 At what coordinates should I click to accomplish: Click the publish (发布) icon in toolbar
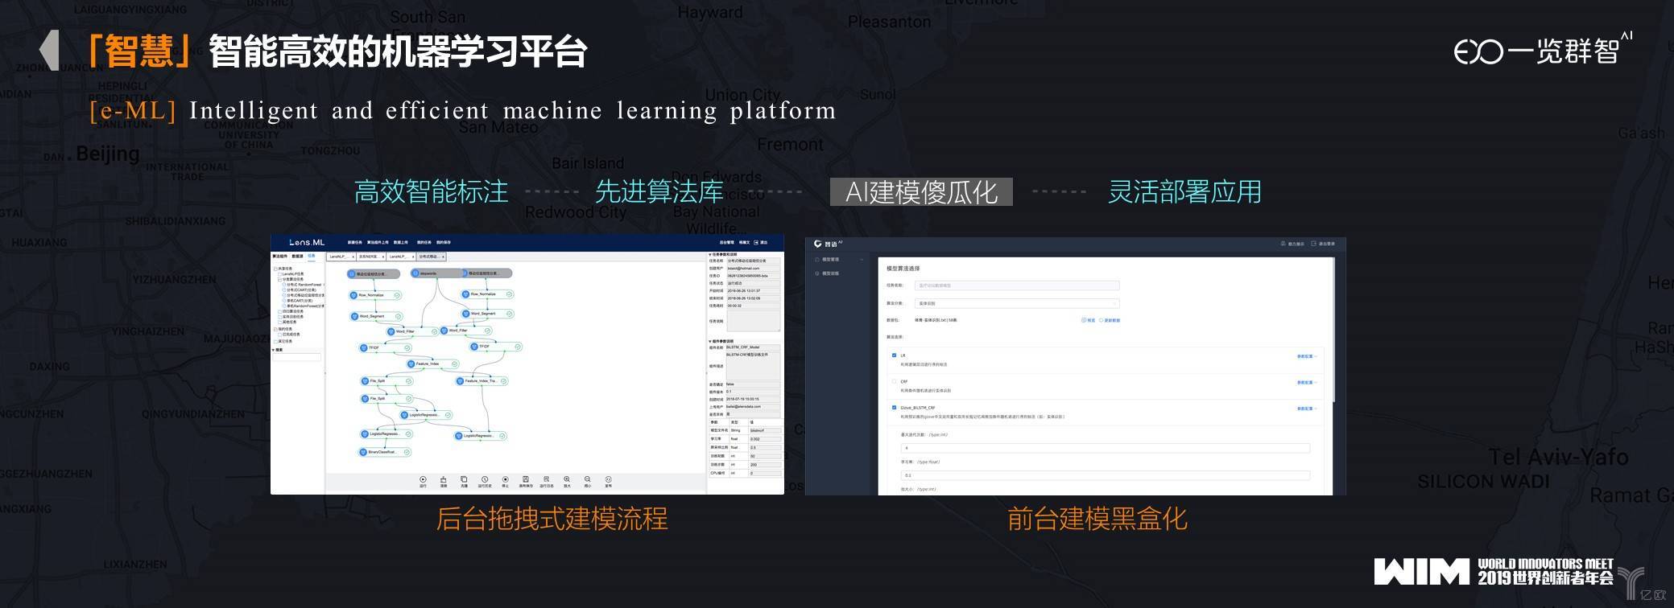tap(609, 479)
